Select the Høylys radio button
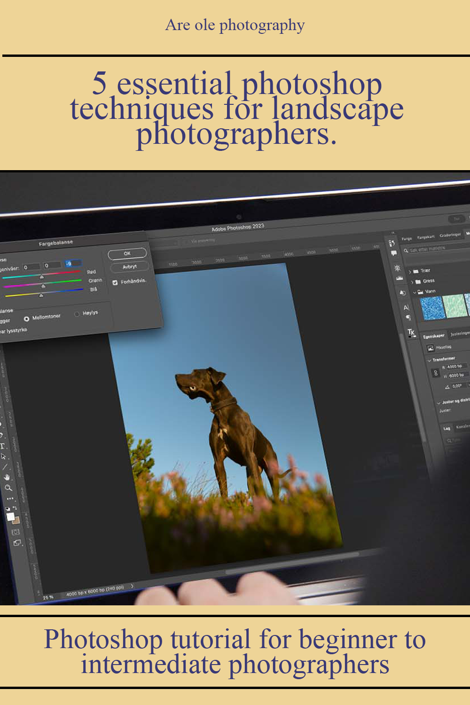 point(77,314)
